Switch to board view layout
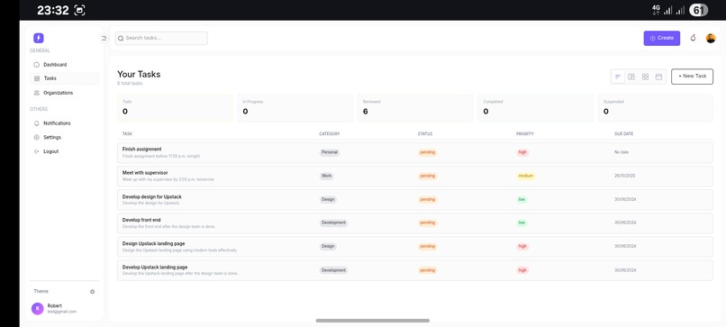The image size is (726, 327). click(631, 77)
